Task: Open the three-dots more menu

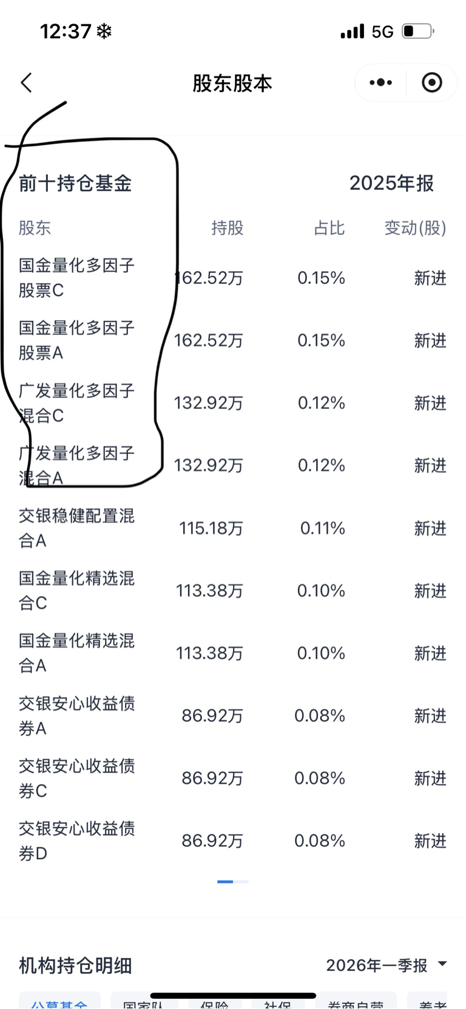Action: [x=380, y=83]
